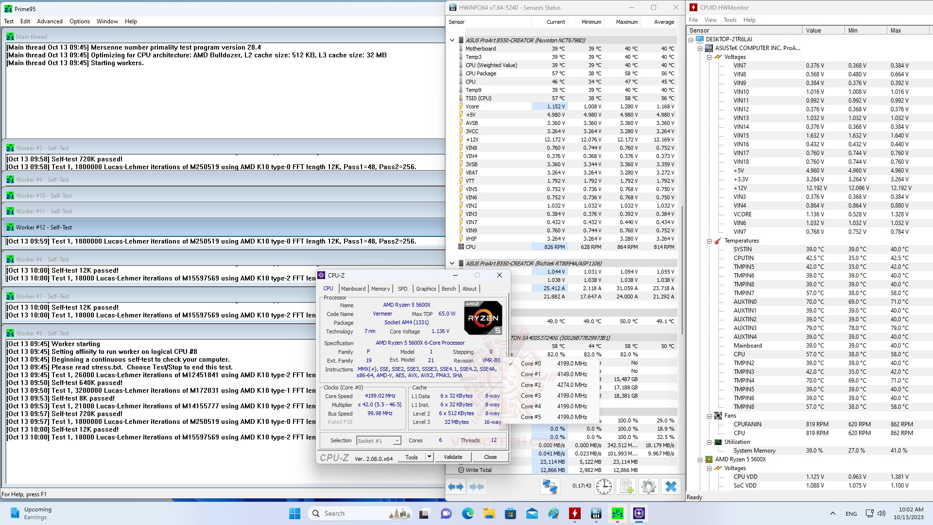Reset sensor timer with clock icon
Screen dimensions: 933x525
point(604,487)
